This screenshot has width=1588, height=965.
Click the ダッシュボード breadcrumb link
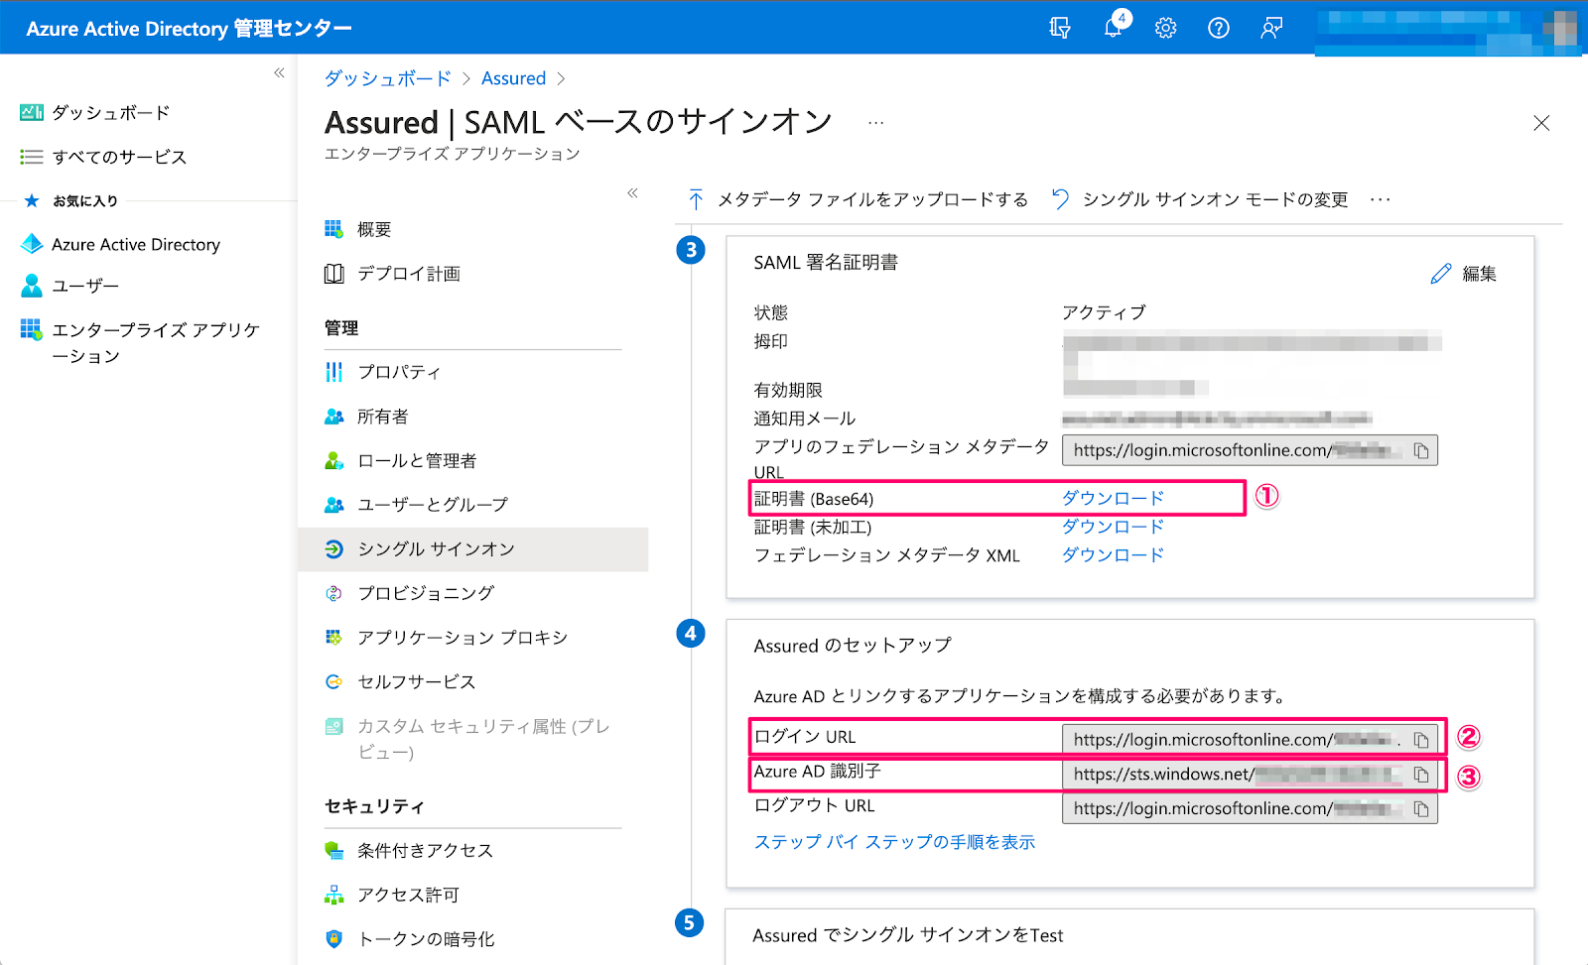tap(387, 78)
